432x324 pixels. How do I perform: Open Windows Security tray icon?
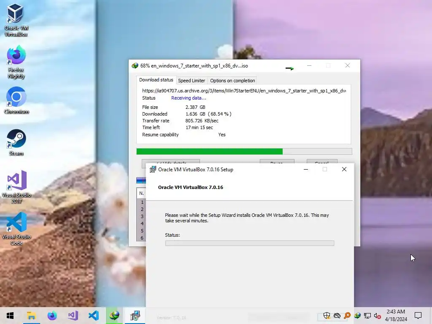tap(327, 316)
